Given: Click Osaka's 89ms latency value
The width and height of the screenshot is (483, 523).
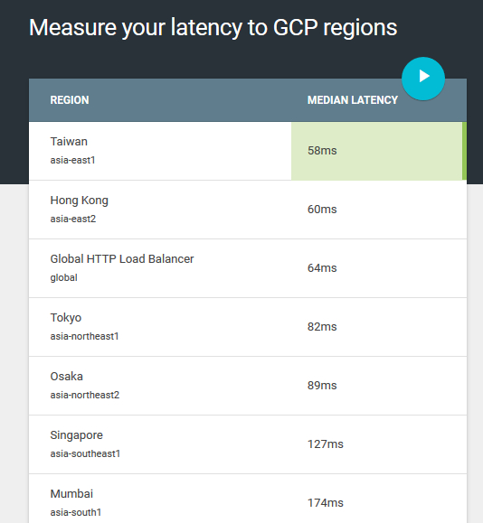Looking at the screenshot, I should pyautogui.click(x=322, y=385).
